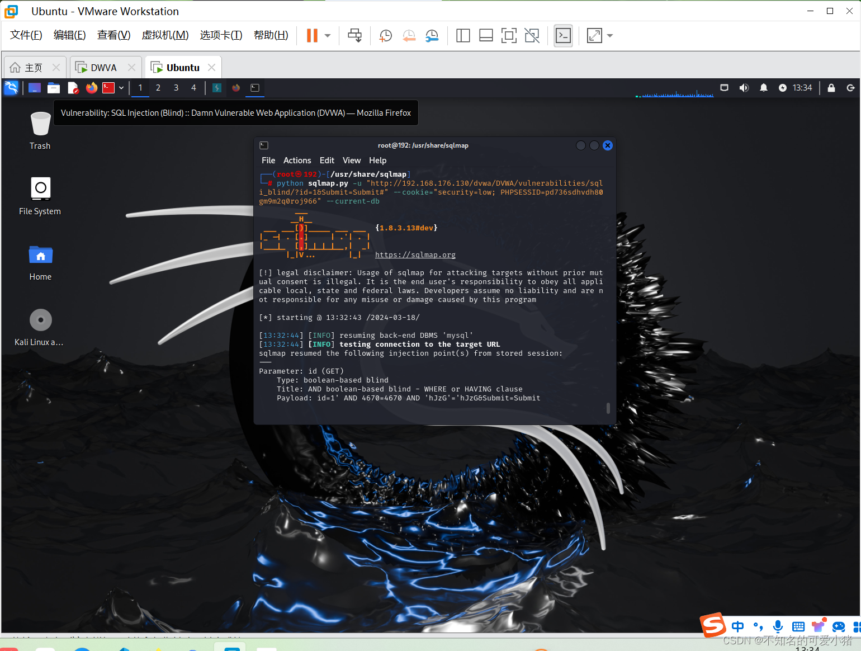
Task: Select the Burp Suite window in the taskbar
Action: coord(217,88)
